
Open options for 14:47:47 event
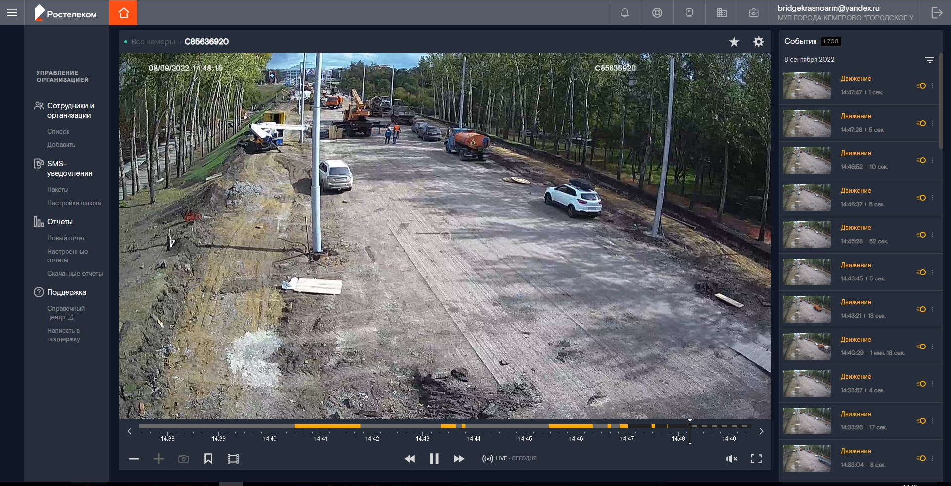point(933,86)
